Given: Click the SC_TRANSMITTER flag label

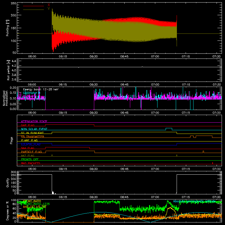Looking at the screenshot, I should coord(33,137).
